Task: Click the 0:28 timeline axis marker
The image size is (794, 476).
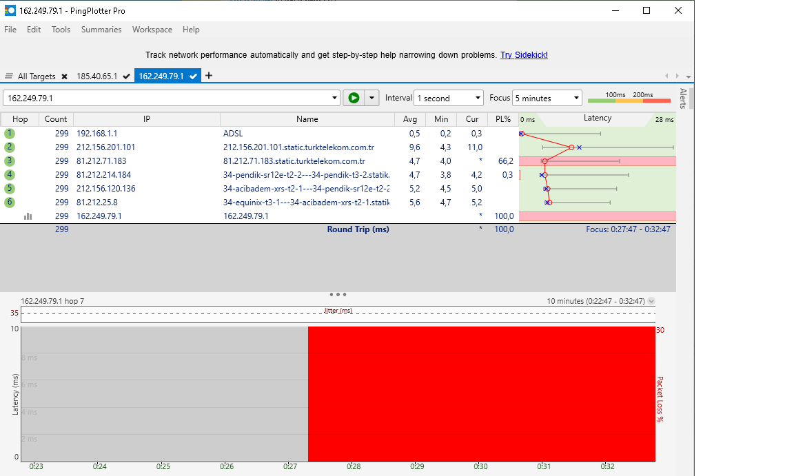Action: point(354,466)
